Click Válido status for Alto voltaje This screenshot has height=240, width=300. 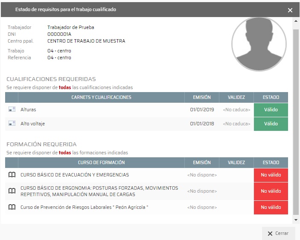[x=271, y=124]
